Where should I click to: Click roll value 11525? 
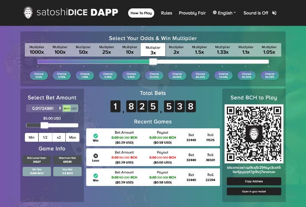[210, 140]
